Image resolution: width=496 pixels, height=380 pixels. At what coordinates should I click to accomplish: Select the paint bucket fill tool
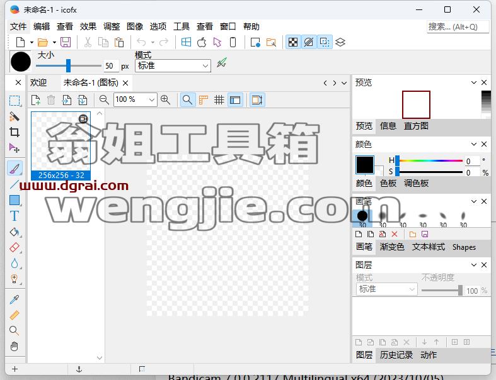(14, 232)
